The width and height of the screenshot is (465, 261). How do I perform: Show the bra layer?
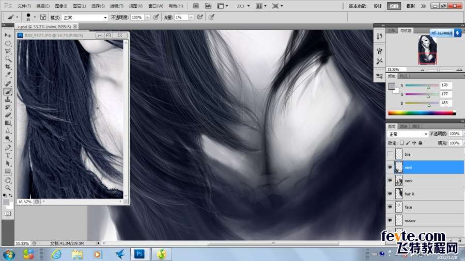pos(390,154)
